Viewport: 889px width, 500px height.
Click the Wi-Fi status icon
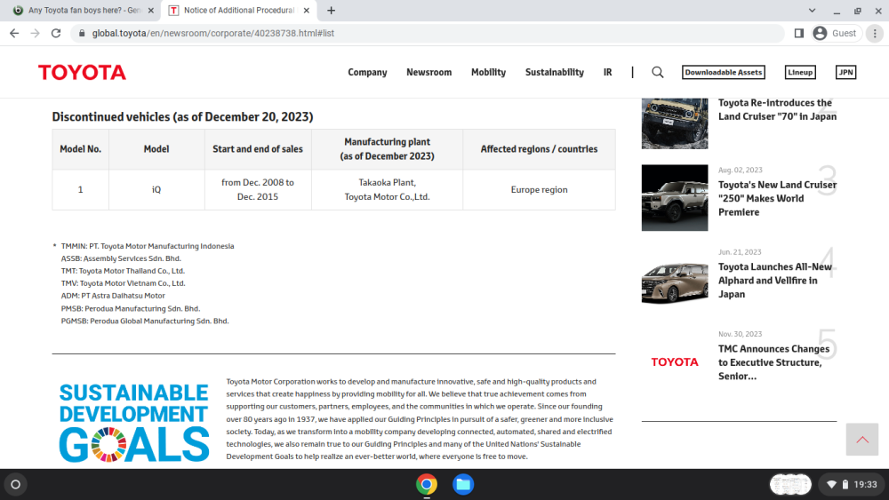coord(832,485)
